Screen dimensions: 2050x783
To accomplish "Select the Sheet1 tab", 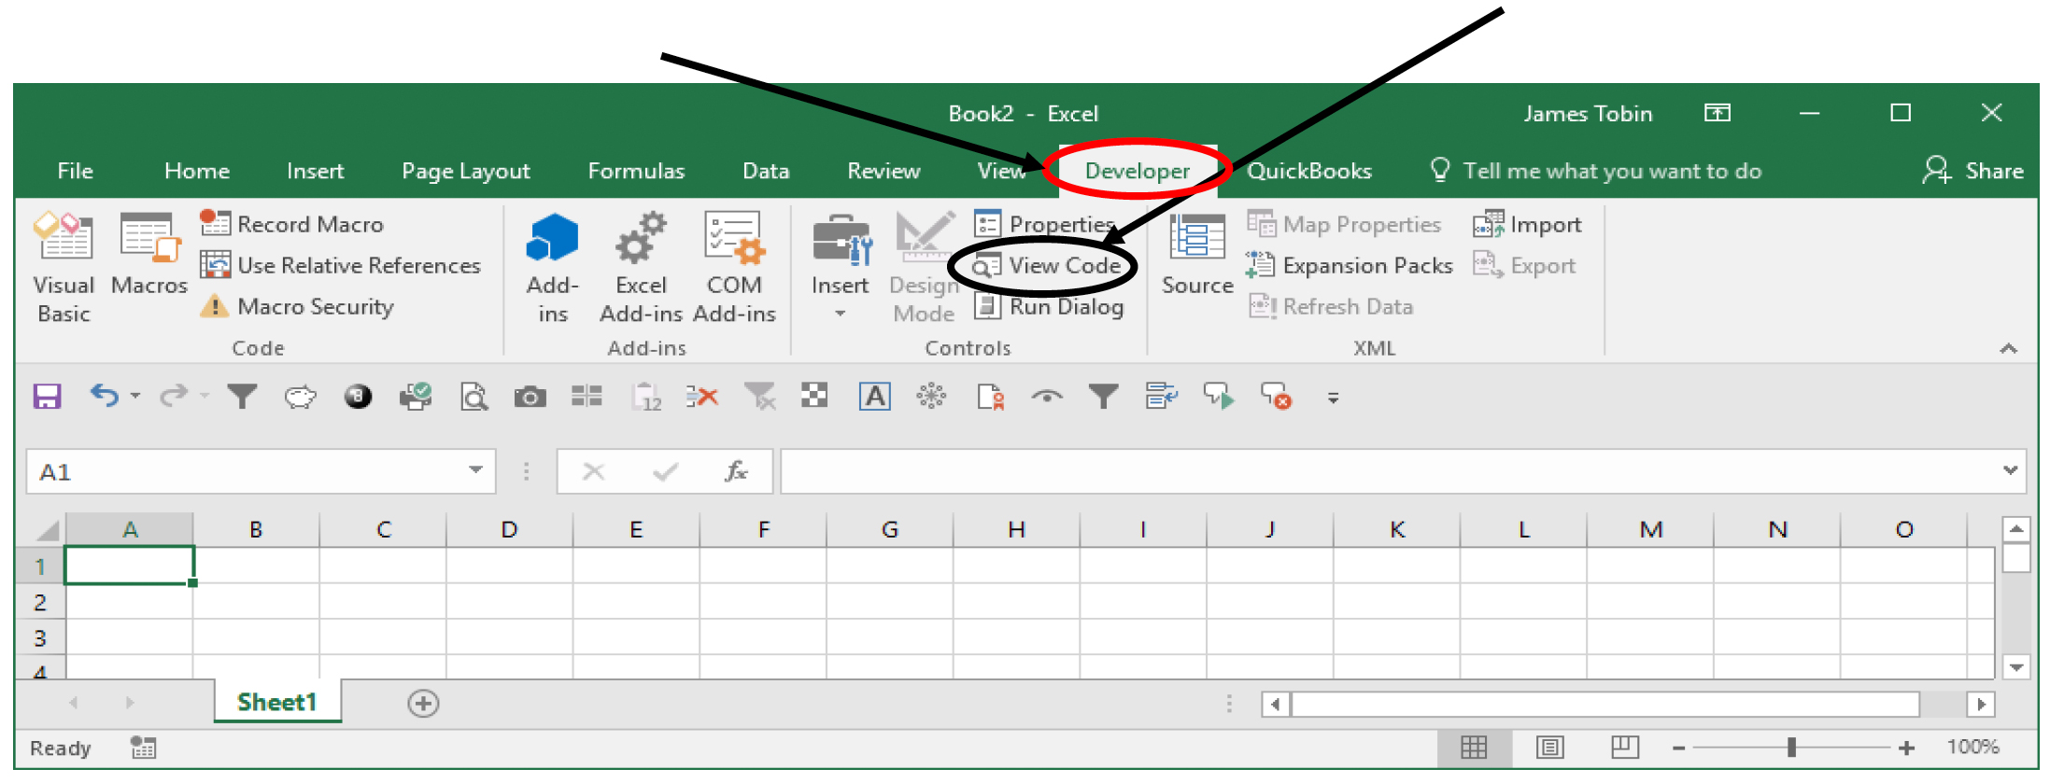I will (x=277, y=702).
